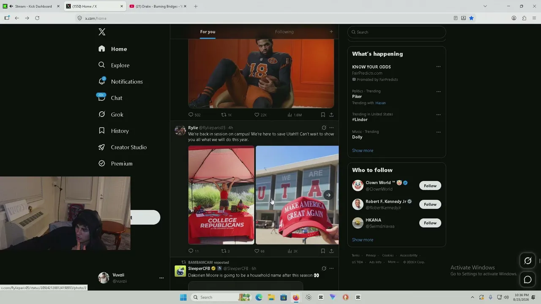This screenshot has height=304, width=541.
Task: Open more options for the SleeperCFB post
Action: tap(331, 269)
